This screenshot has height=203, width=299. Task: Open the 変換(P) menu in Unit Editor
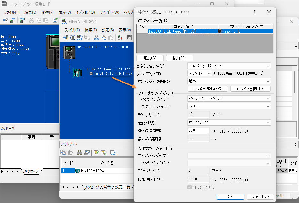[47, 12]
